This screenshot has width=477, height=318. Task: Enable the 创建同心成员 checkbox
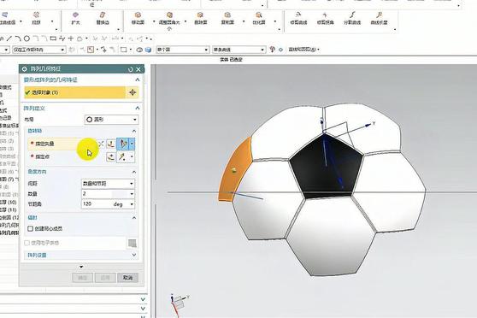(x=31, y=228)
